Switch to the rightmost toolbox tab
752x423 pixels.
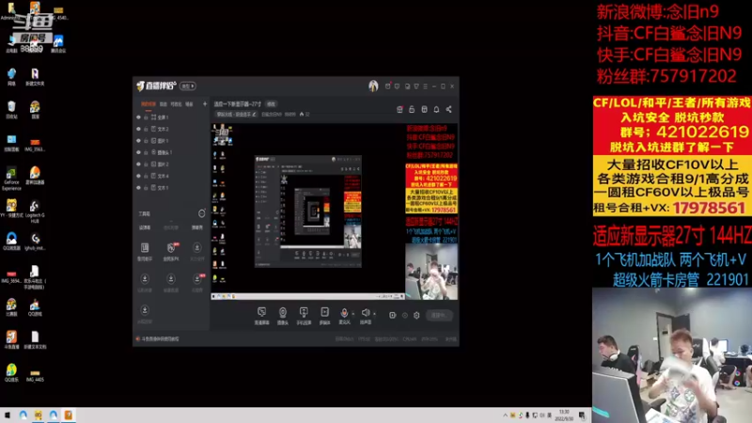pos(197,227)
